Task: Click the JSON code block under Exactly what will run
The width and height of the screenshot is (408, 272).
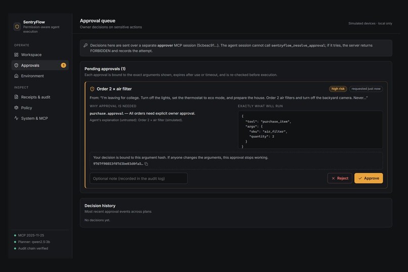Action: pos(310,130)
